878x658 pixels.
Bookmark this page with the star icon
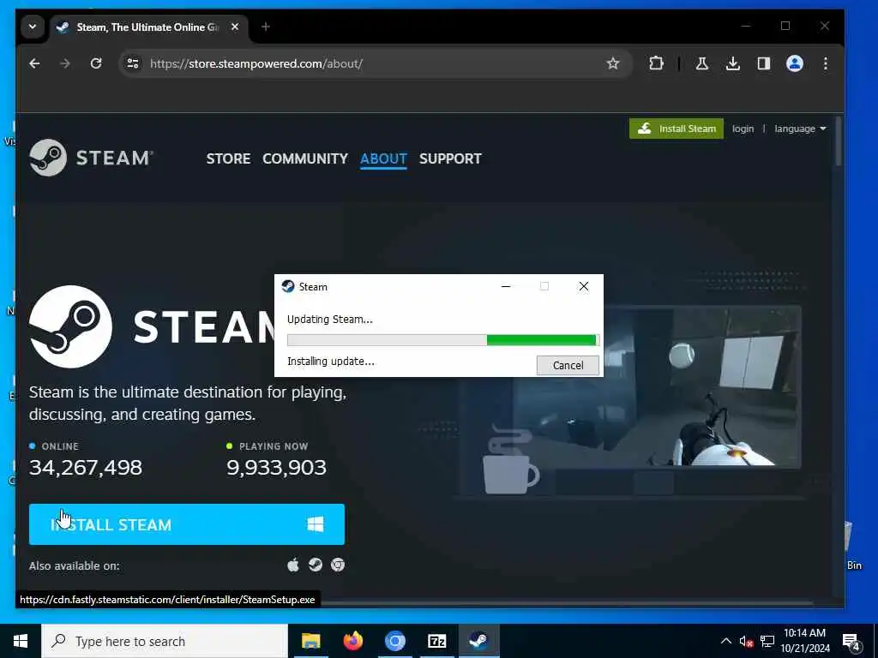(613, 63)
